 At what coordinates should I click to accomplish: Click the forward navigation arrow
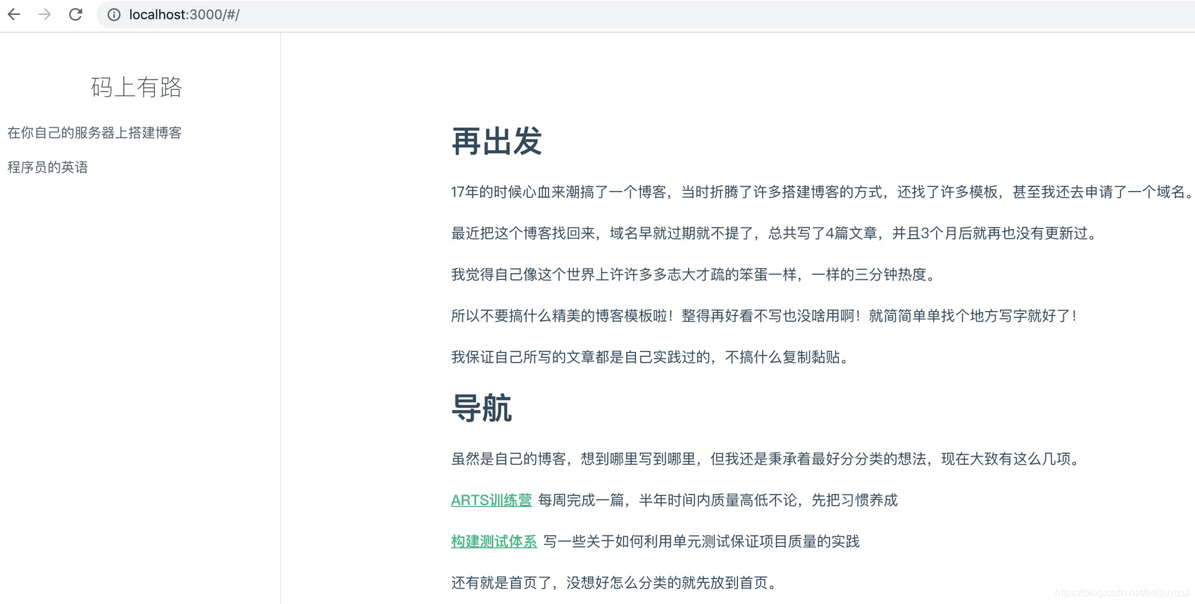coord(44,14)
